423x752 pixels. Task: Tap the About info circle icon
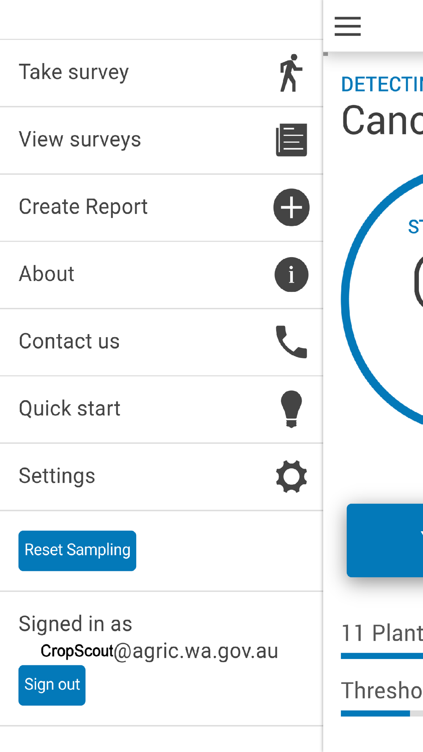pos(291,274)
